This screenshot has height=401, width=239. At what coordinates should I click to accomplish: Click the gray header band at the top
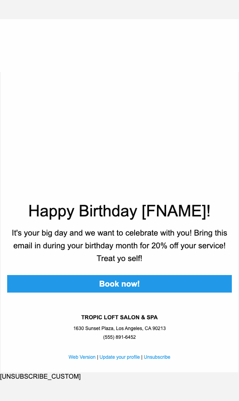tap(119, 9)
